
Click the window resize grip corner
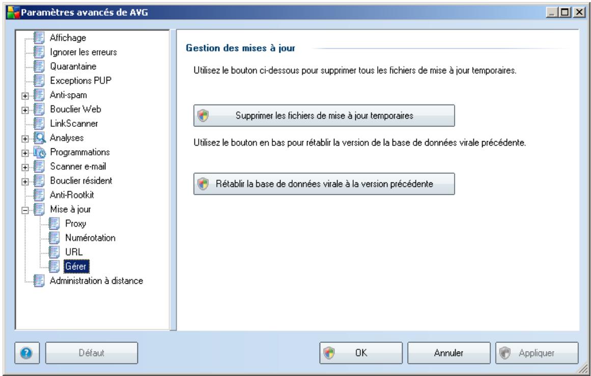583,368
